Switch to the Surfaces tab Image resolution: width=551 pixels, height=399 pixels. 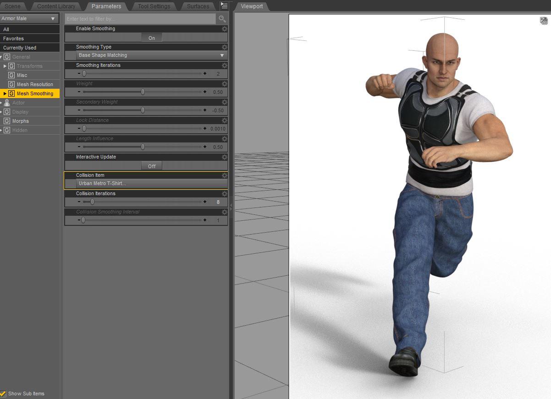coord(198,6)
